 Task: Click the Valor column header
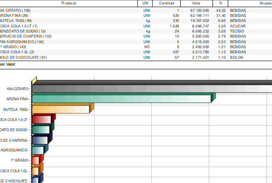tap(196, 3)
